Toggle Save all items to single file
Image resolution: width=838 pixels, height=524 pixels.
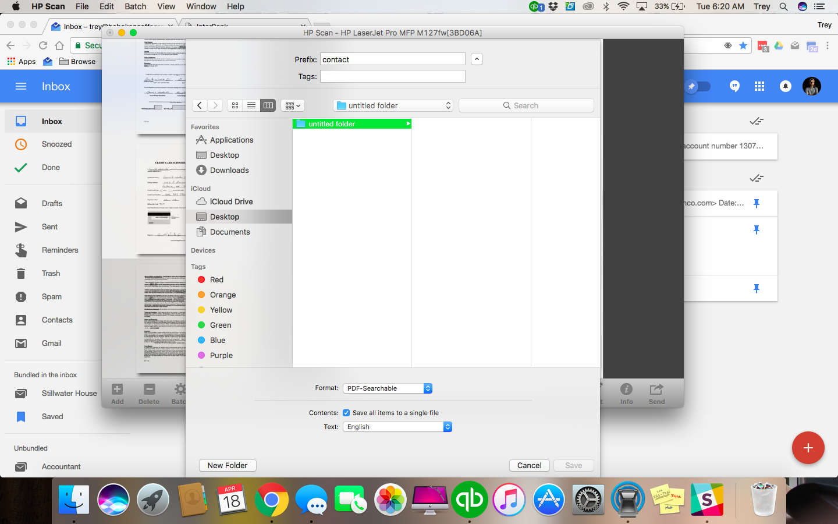pos(346,413)
